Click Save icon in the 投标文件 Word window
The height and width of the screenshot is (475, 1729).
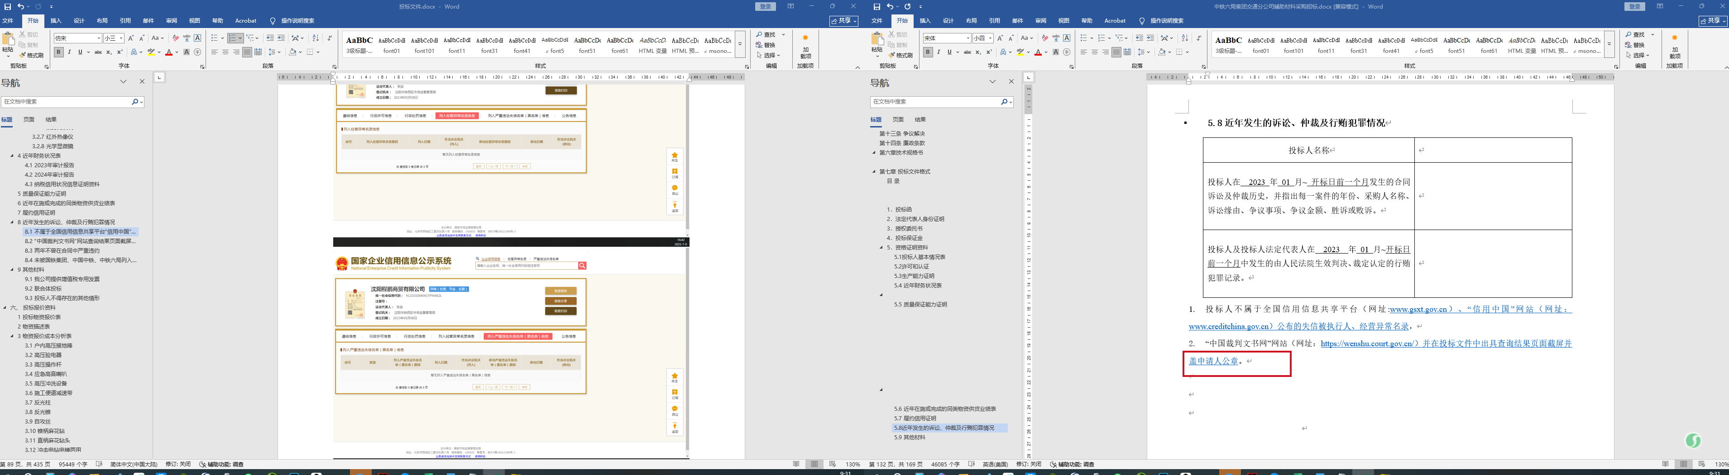pyautogui.click(x=8, y=7)
